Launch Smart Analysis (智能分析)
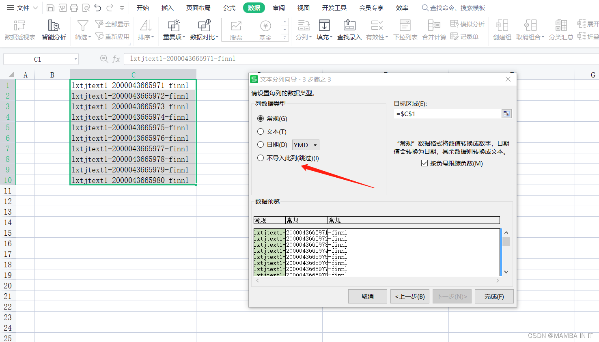 point(54,30)
